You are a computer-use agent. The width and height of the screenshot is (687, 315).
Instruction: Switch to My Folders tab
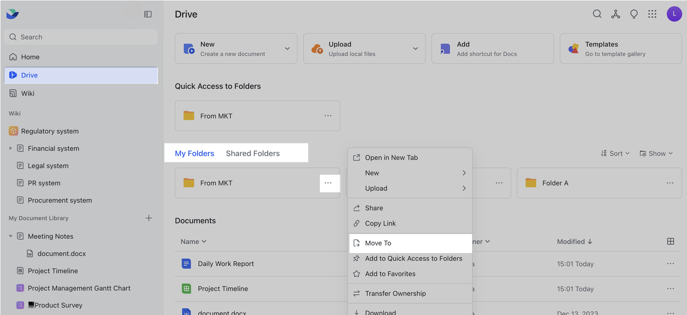[x=194, y=153]
